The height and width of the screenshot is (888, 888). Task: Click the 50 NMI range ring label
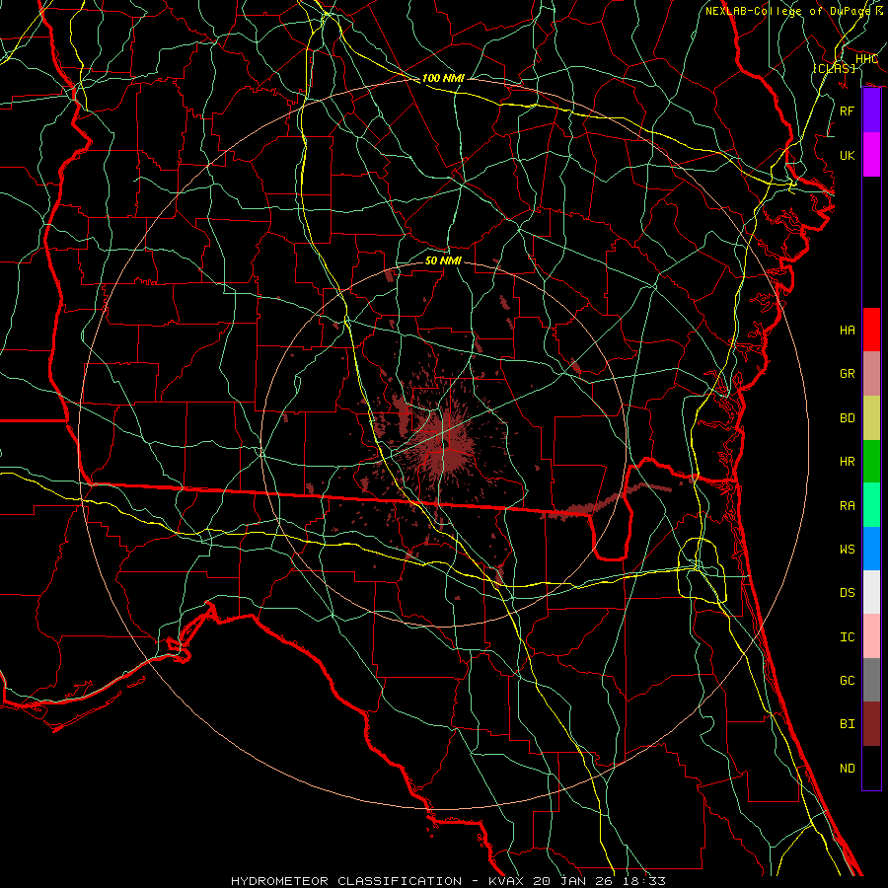(x=443, y=260)
